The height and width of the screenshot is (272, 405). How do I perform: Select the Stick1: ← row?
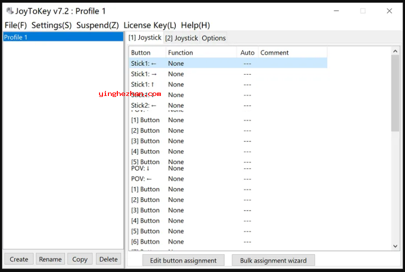(x=228, y=63)
